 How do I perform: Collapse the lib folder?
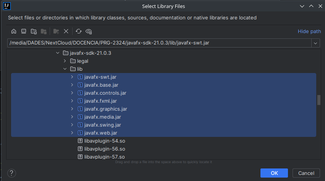click(x=65, y=69)
